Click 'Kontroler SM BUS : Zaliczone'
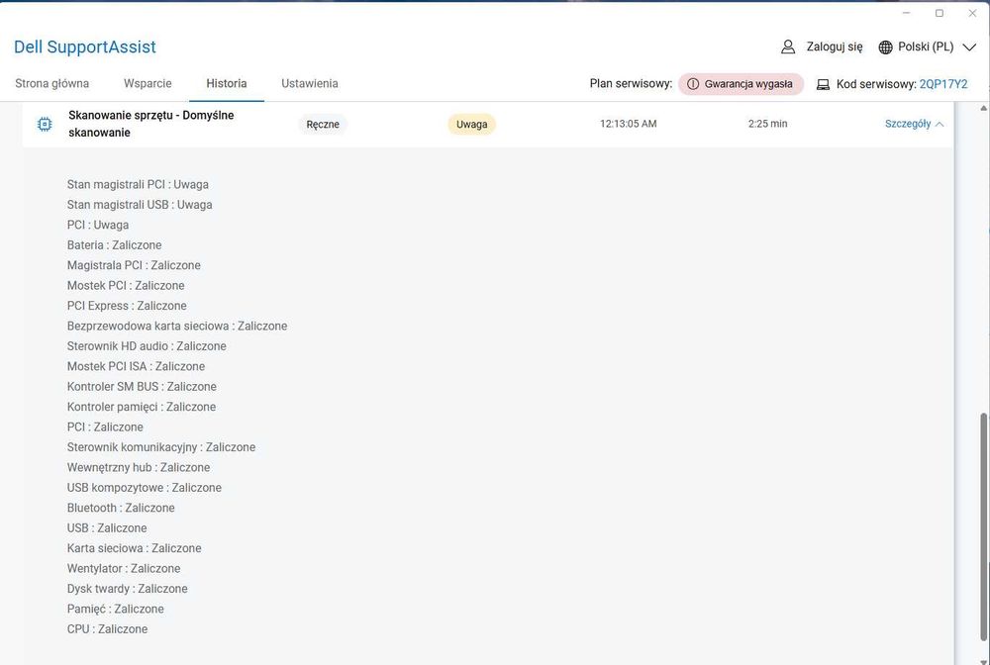Screen dimensions: 990x665 pyautogui.click(x=142, y=386)
